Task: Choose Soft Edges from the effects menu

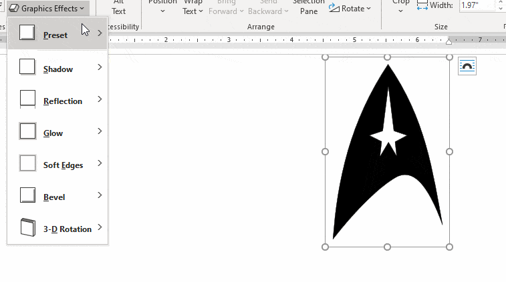Action: [63, 165]
